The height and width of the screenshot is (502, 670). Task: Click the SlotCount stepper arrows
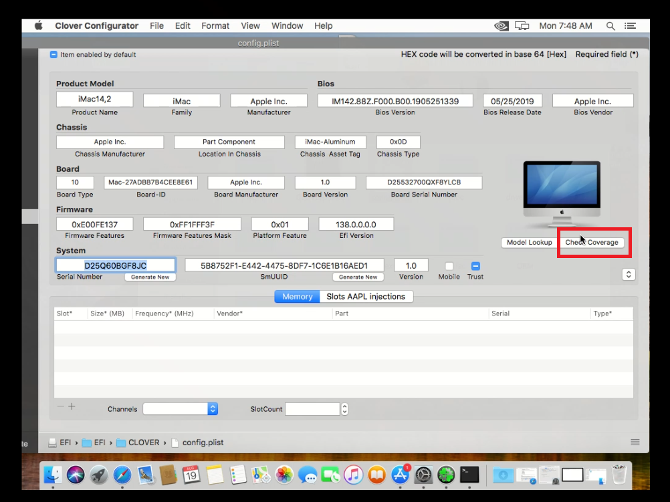pyautogui.click(x=344, y=409)
